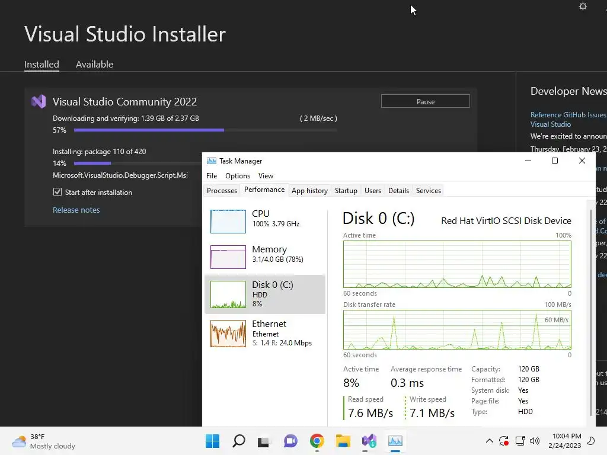Open weather widget showing 38°F

[43, 441]
